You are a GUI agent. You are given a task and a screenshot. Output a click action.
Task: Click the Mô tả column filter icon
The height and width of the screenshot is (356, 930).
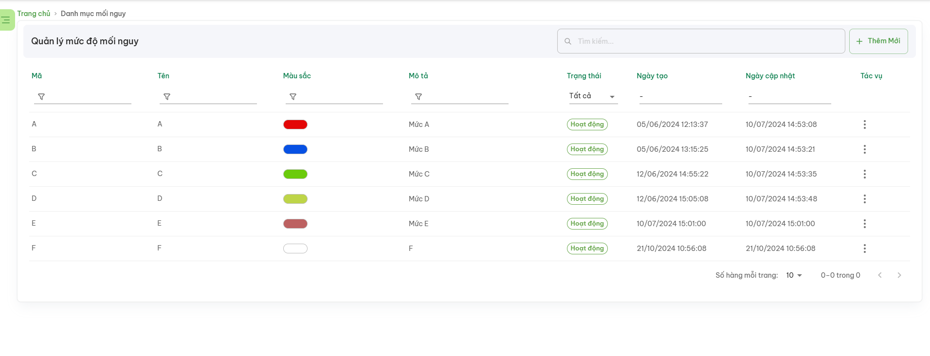point(419,97)
